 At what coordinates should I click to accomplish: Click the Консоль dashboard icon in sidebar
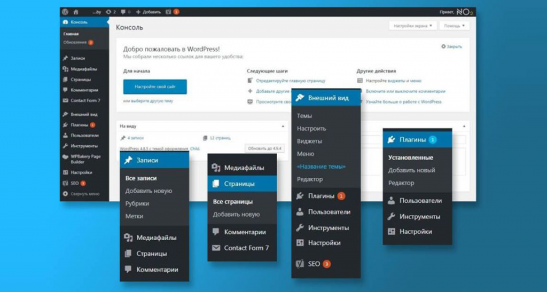tap(65, 22)
